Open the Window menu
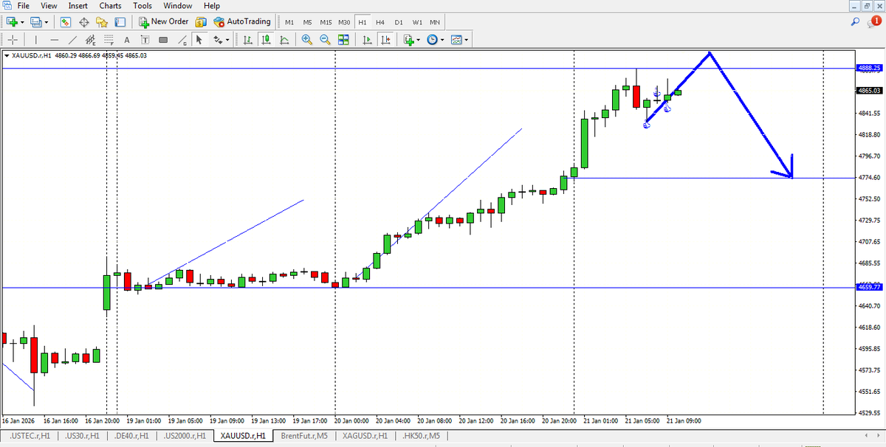This screenshot has height=447, width=886. (x=178, y=6)
